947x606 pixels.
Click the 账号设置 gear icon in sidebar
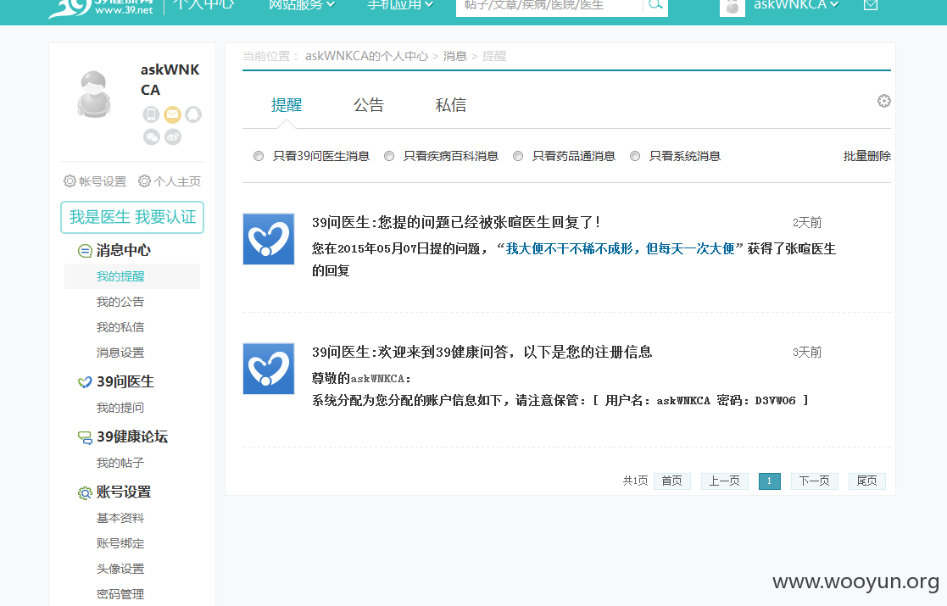click(85, 493)
